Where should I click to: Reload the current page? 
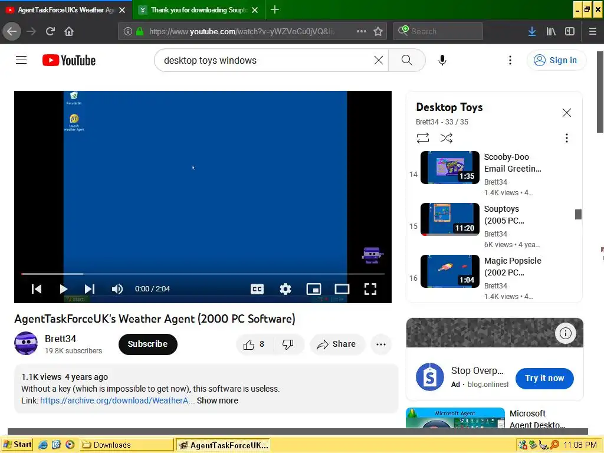(x=50, y=31)
